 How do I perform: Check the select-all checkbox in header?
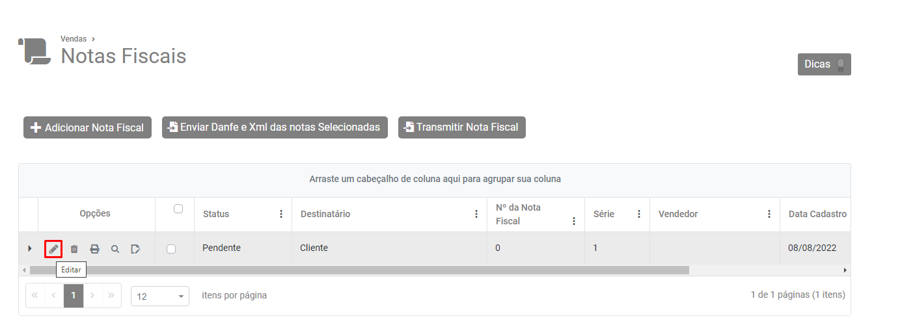click(178, 209)
